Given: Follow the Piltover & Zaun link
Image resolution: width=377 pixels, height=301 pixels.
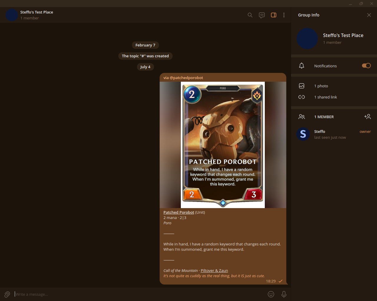Looking at the screenshot, I should pyautogui.click(x=214, y=270).
